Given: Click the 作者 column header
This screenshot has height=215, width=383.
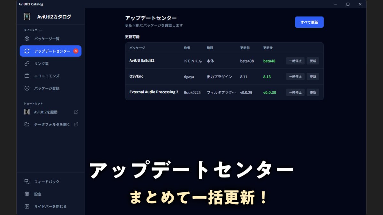Looking at the screenshot, I should pos(187,48).
